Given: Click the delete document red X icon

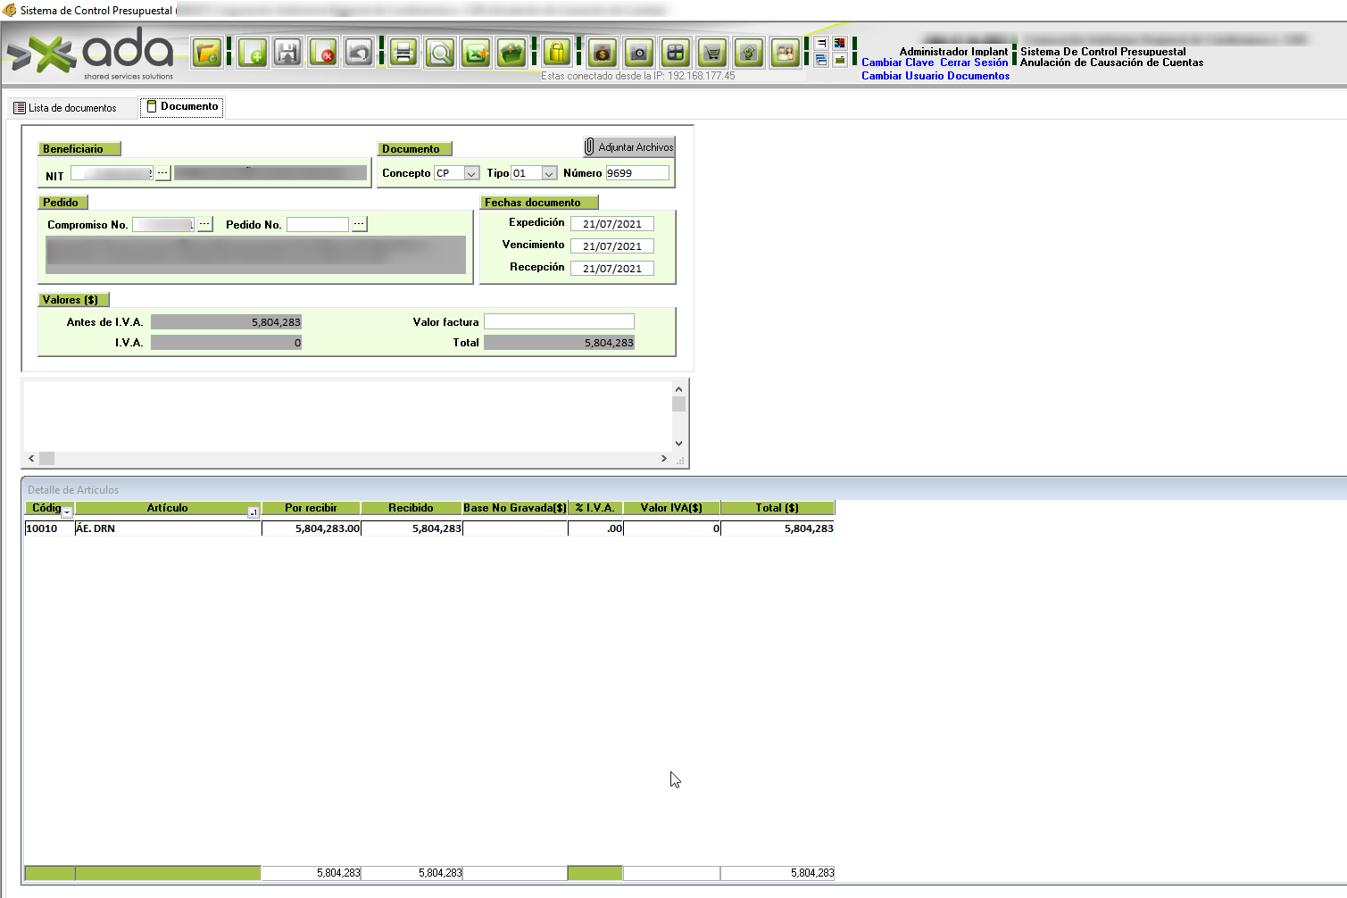Looking at the screenshot, I should (x=323, y=54).
